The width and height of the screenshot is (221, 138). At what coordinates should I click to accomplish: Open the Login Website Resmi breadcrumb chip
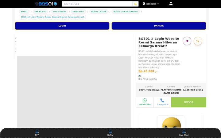click(x=52, y=17)
